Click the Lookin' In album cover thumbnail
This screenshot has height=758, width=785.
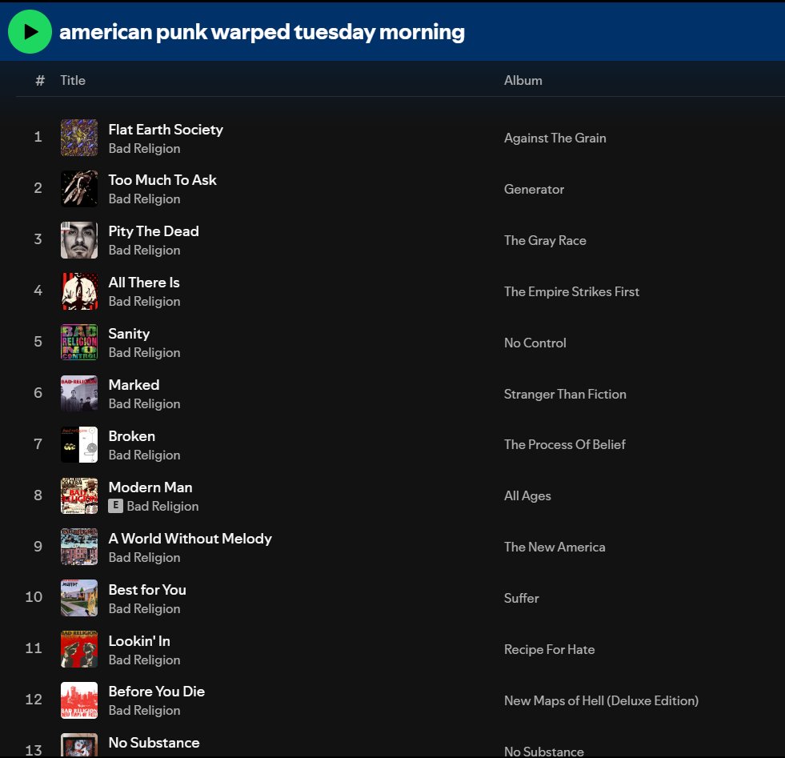[x=79, y=649]
